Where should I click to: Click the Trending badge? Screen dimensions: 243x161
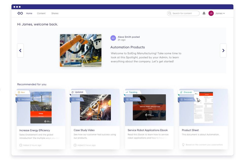click(x=132, y=92)
